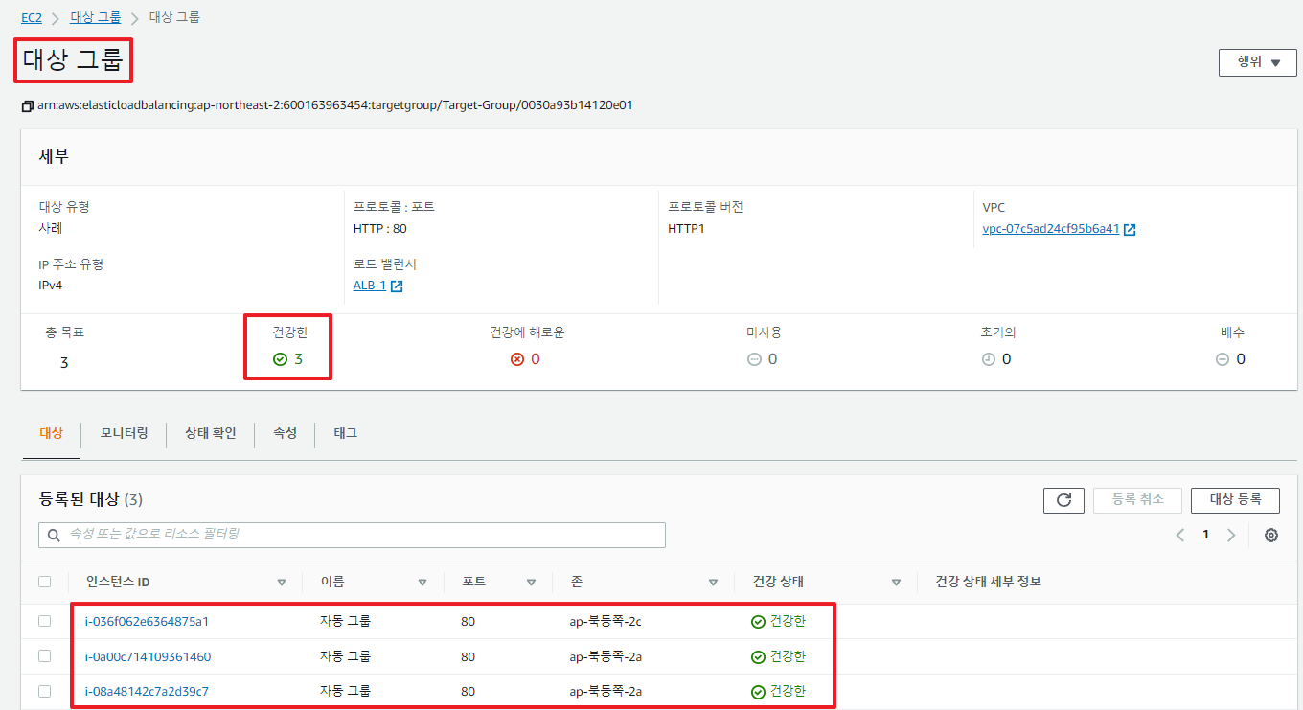
Task: Copy the target group ARN icon
Action: point(28,105)
